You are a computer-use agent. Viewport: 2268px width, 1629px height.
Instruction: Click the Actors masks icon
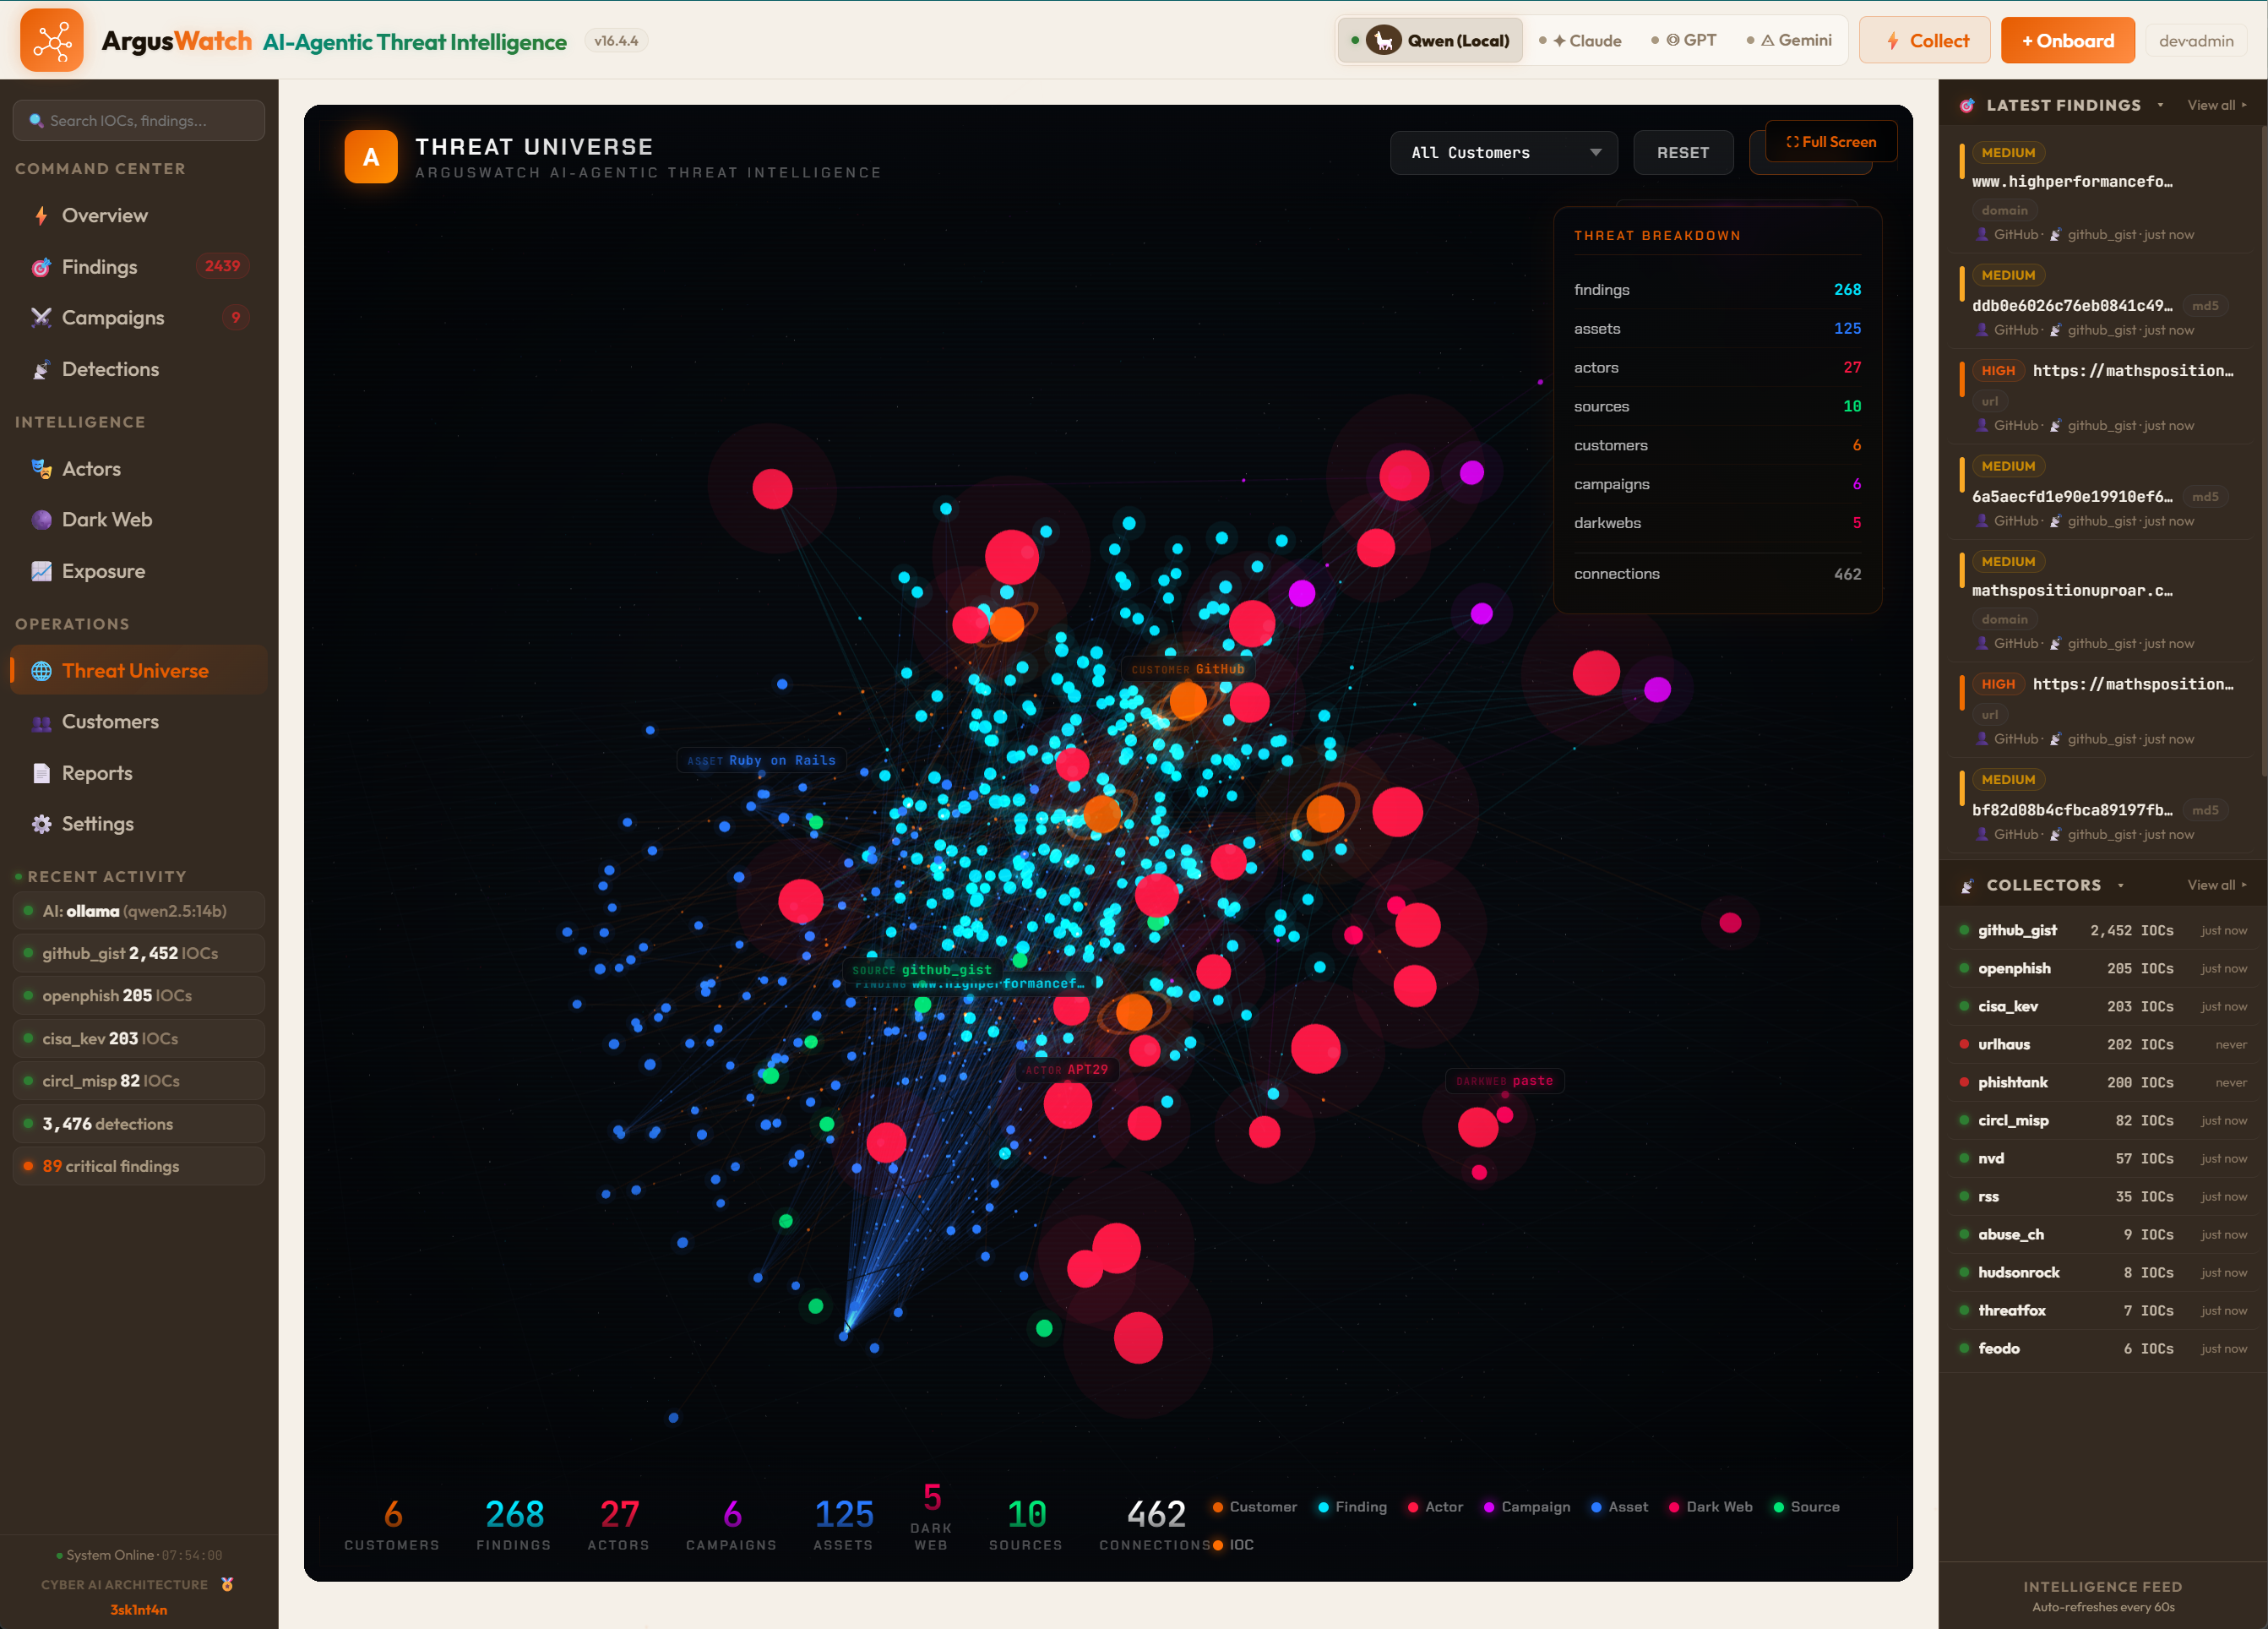41,469
